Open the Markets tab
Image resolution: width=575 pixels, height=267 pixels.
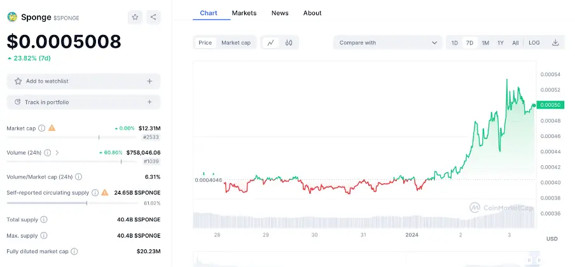coord(244,13)
